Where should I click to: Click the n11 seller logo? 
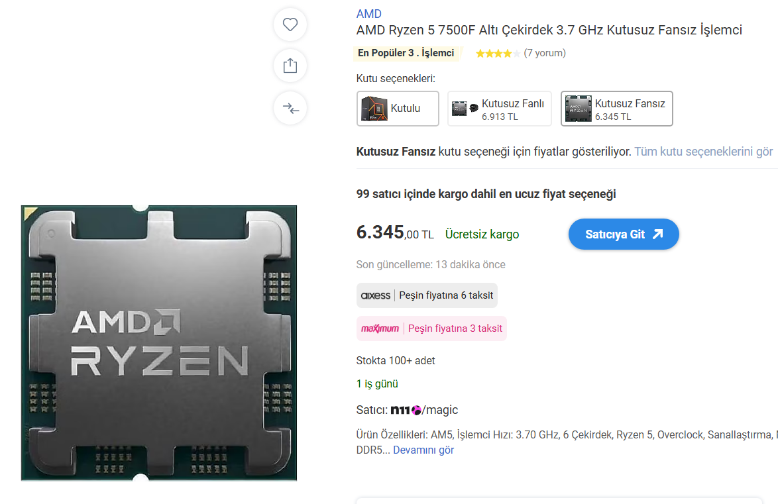pos(406,410)
